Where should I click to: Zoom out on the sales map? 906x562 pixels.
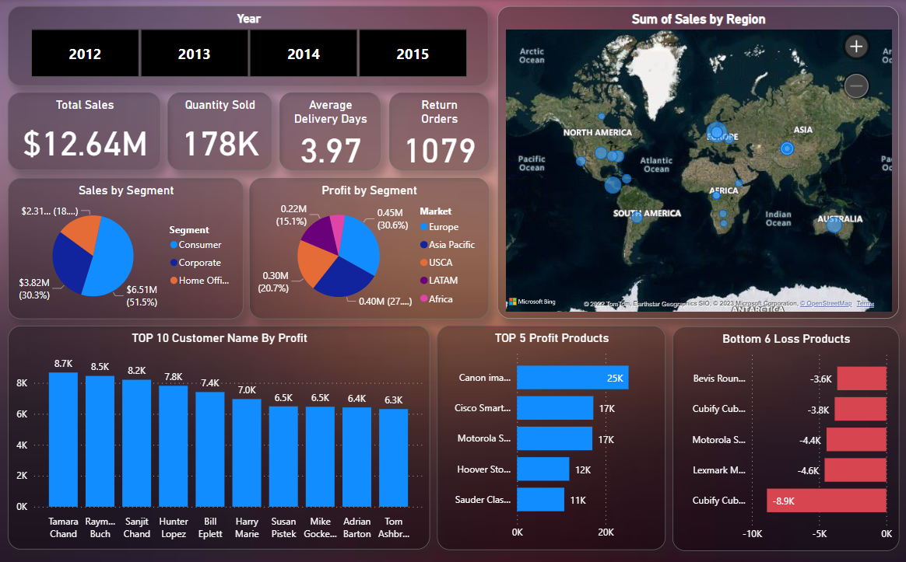(x=855, y=86)
